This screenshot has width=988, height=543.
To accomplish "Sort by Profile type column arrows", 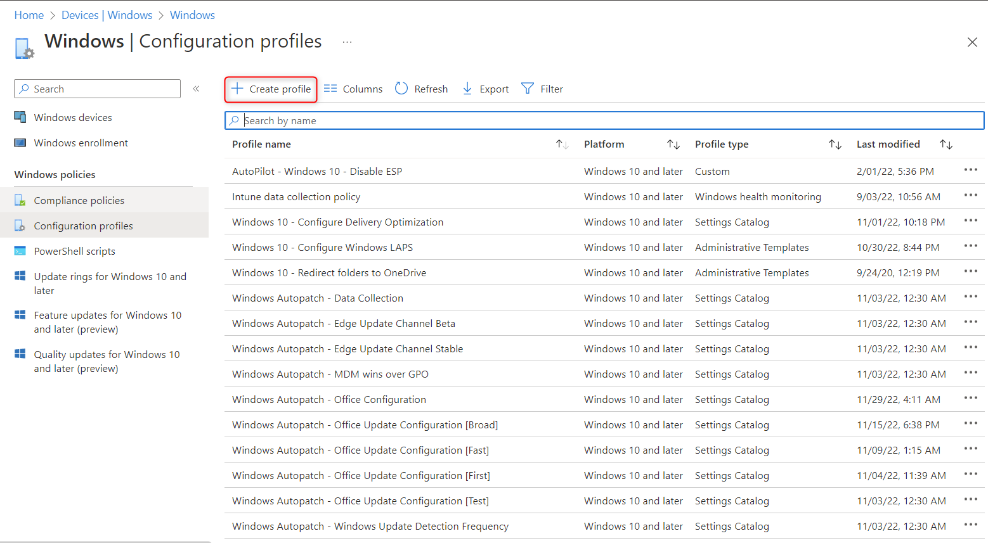I will [835, 144].
